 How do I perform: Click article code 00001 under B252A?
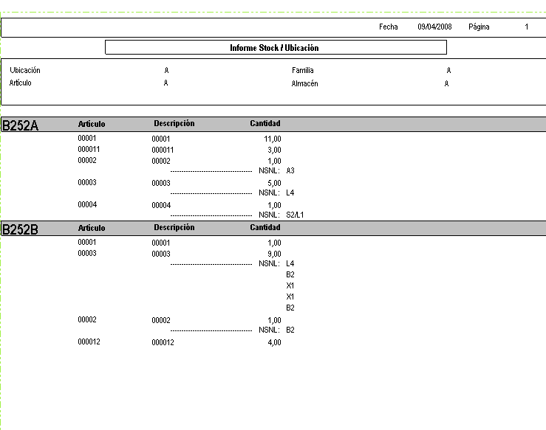(x=87, y=138)
